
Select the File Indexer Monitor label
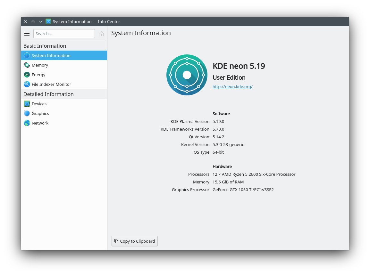point(51,84)
